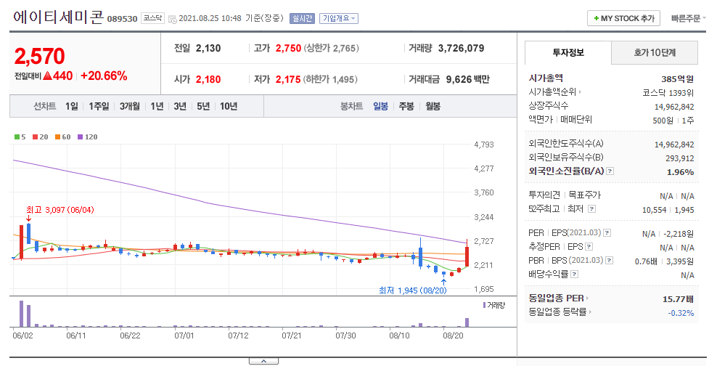Select the 주봉 weekly candle chart
Screen dimensions: 709x366
pos(406,106)
